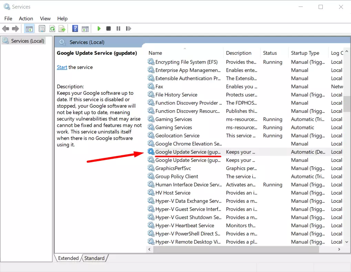Sort by Status column header
Viewport: 351px width, 272px height.
tap(274, 53)
